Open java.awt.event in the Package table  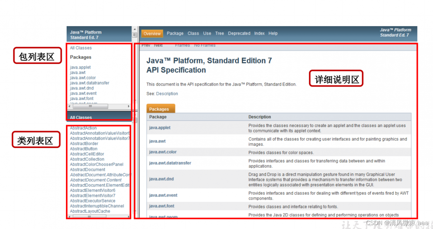163,195
